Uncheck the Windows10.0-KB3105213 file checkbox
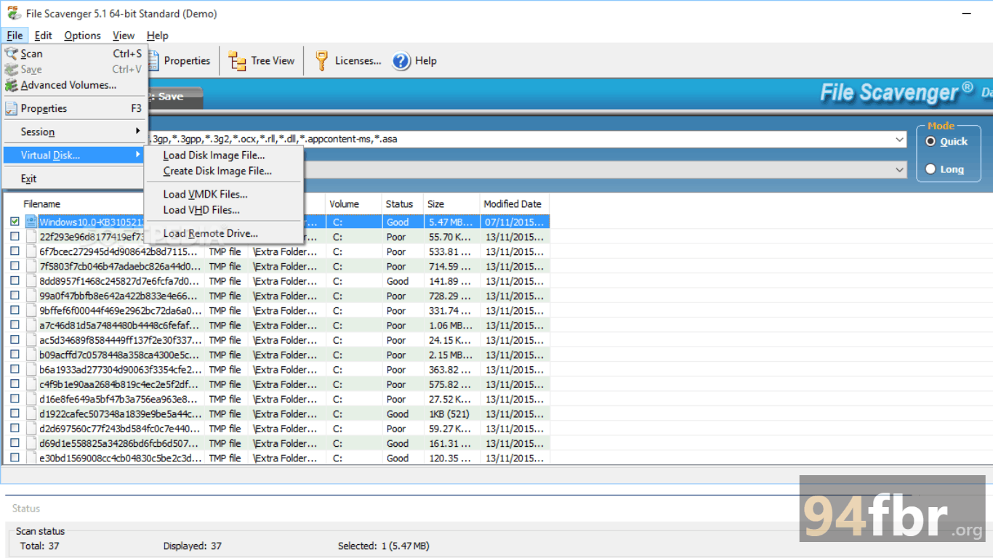This screenshot has height=558, width=993. 15,222
